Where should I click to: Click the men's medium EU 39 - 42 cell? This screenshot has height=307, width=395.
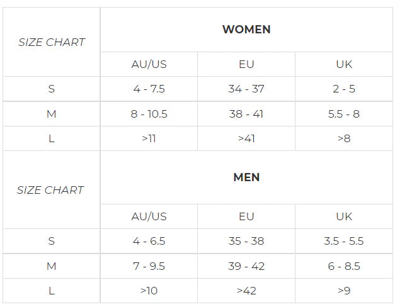246,266
